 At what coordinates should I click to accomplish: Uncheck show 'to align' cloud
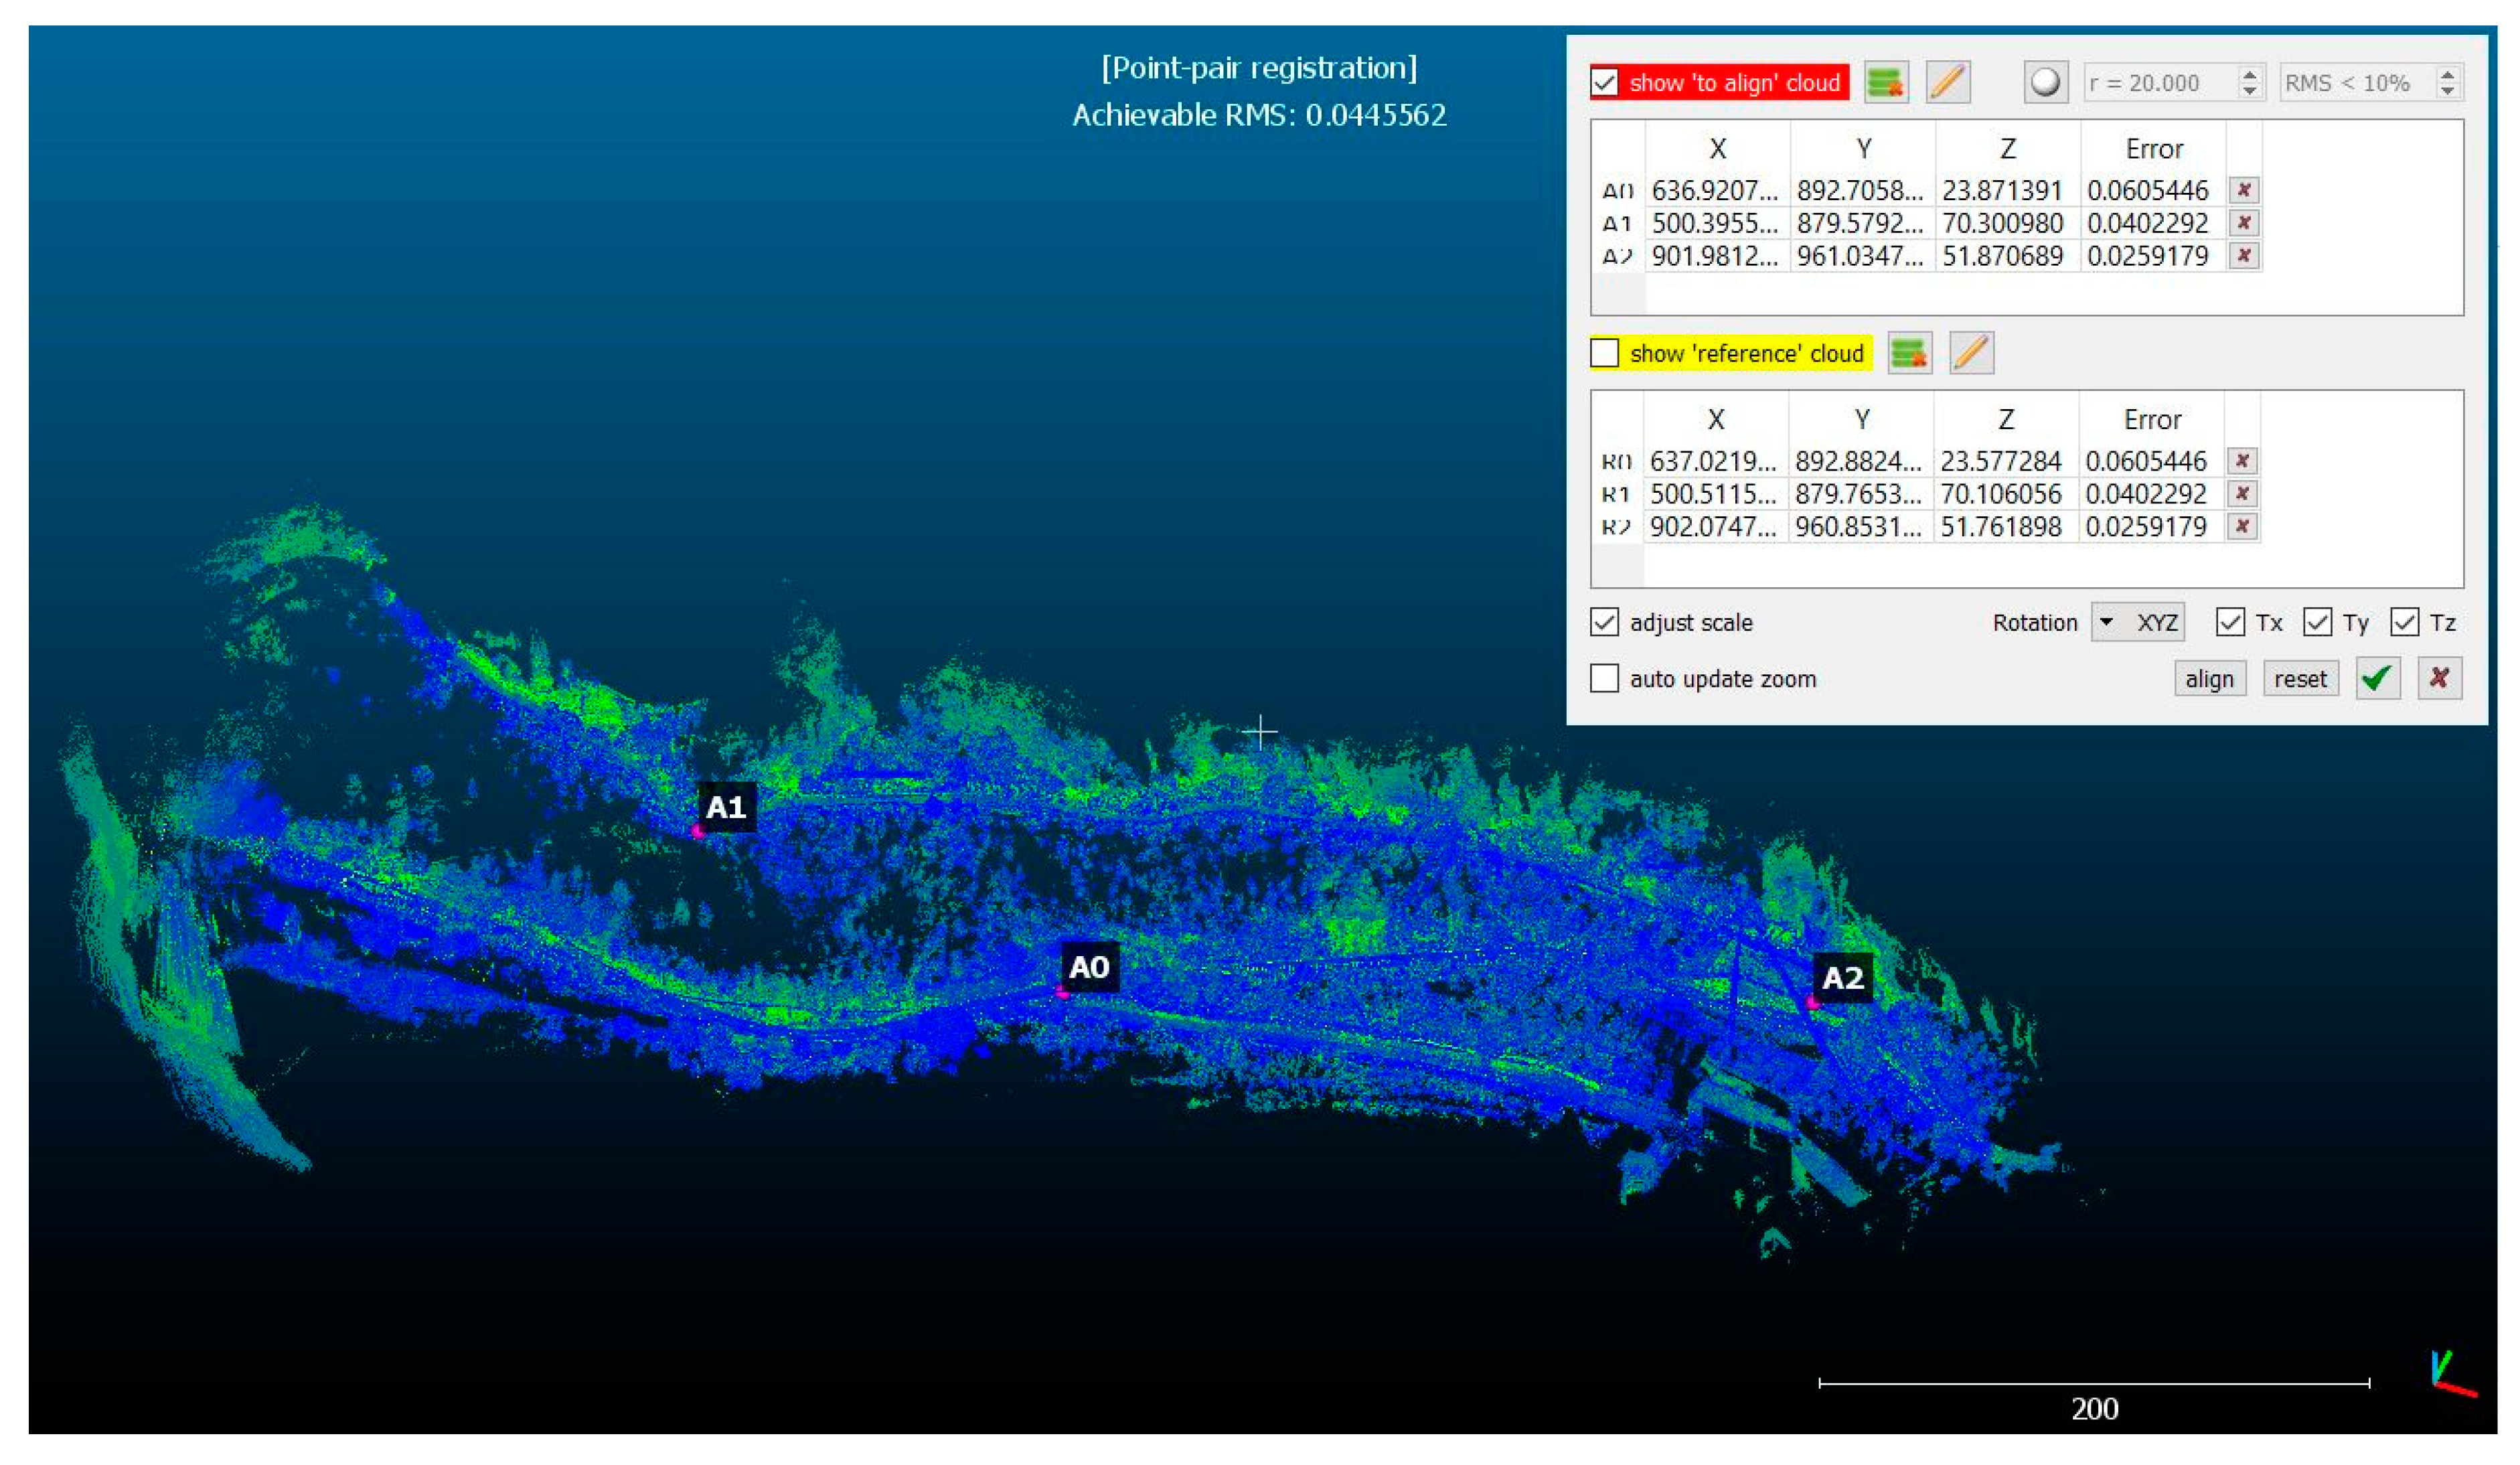(x=1604, y=82)
